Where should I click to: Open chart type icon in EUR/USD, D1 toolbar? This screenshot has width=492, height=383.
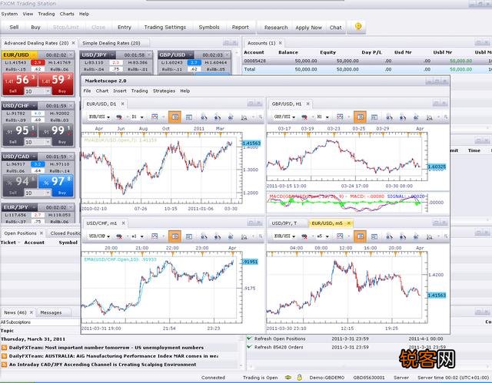[155, 117]
